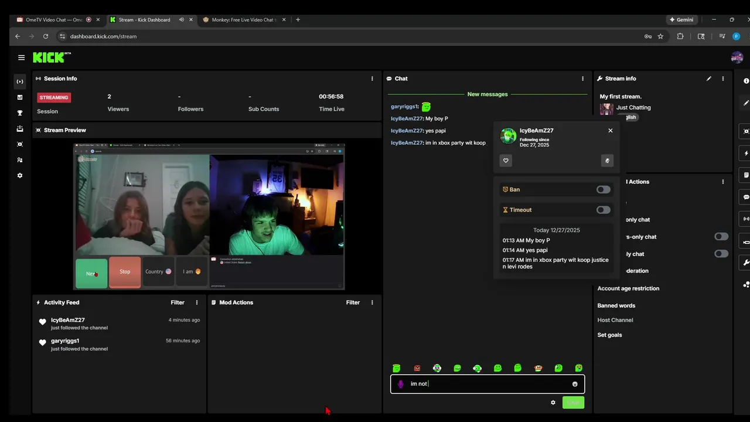Click the address bar URL

(103, 36)
